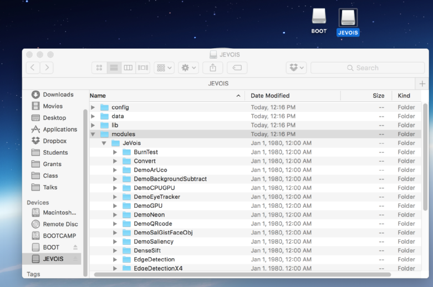
Task: Select Macintosh HD in Devices
Action: (54, 213)
